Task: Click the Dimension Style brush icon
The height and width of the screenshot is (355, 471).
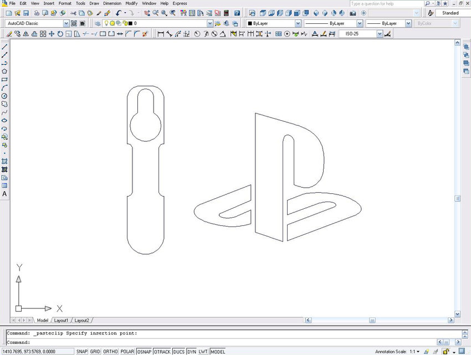Action: coord(387,34)
